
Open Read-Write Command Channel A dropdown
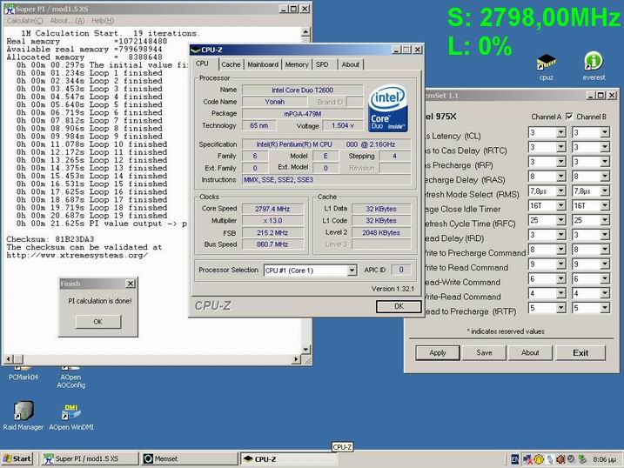click(560, 278)
